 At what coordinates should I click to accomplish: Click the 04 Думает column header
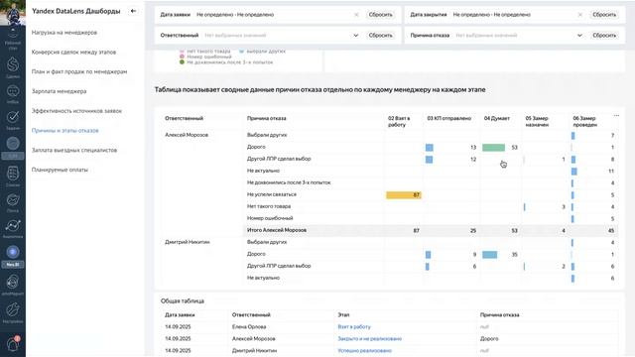pyautogui.click(x=497, y=118)
